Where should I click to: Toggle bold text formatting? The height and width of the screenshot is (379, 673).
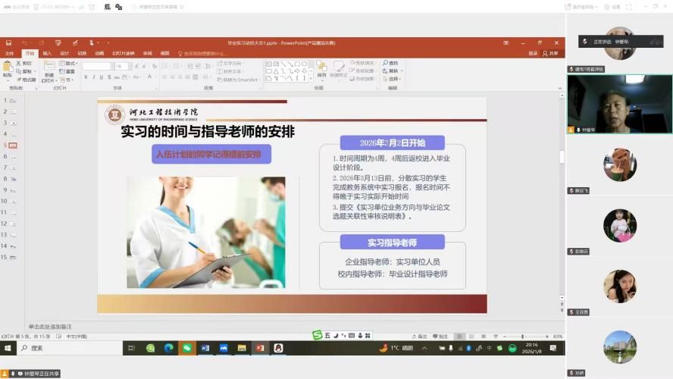[x=85, y=77]
